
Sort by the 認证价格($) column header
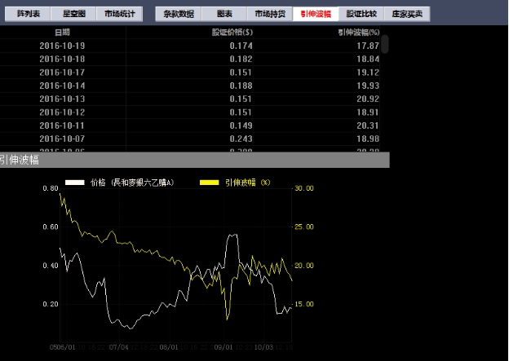coord(232,32)
